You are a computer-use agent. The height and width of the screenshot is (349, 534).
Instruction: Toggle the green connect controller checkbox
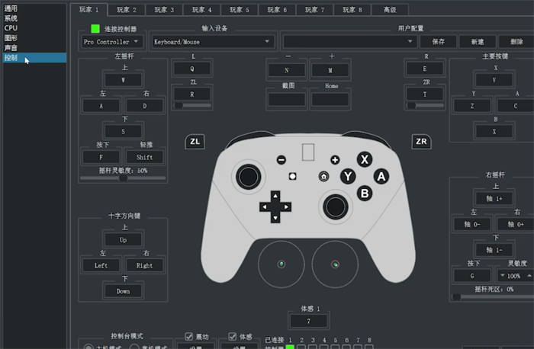click(x=95, y=28)
